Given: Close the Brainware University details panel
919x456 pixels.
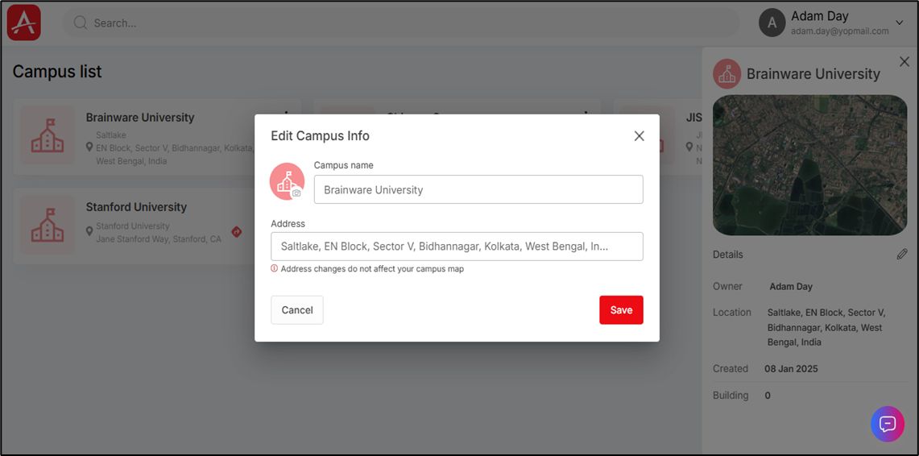Looking at the screenshot, I should 905,61.
